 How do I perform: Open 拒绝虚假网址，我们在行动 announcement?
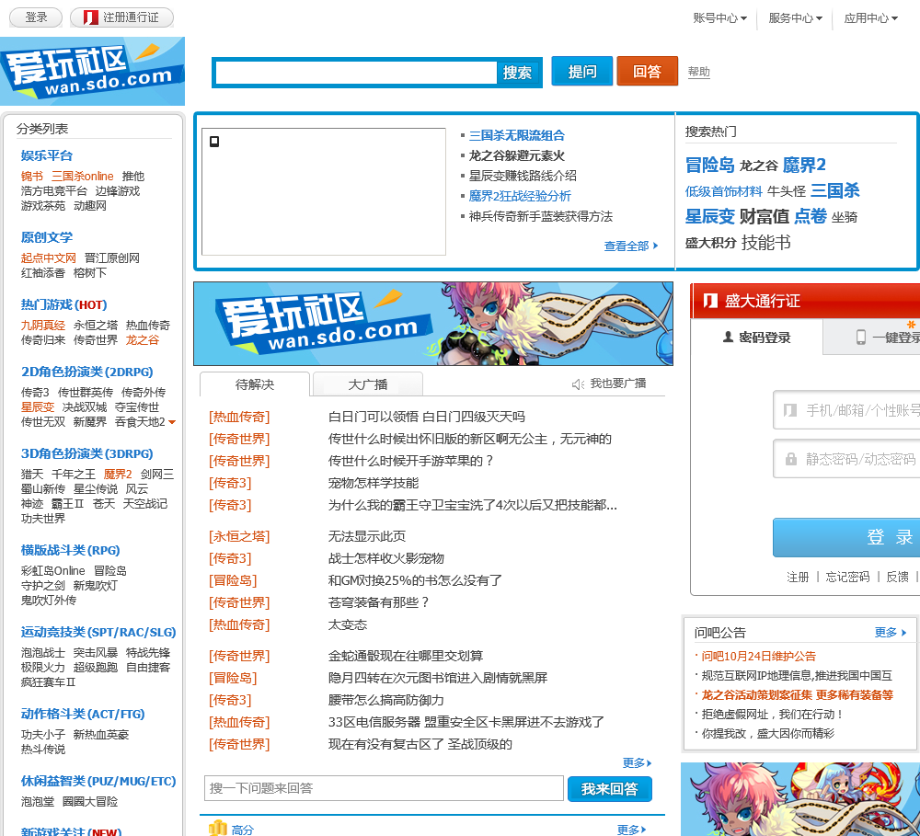tap(772, 715)
